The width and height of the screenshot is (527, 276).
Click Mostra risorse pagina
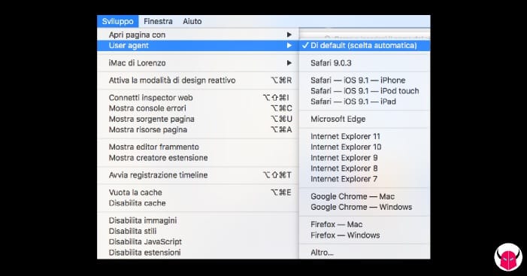(198, 130)
